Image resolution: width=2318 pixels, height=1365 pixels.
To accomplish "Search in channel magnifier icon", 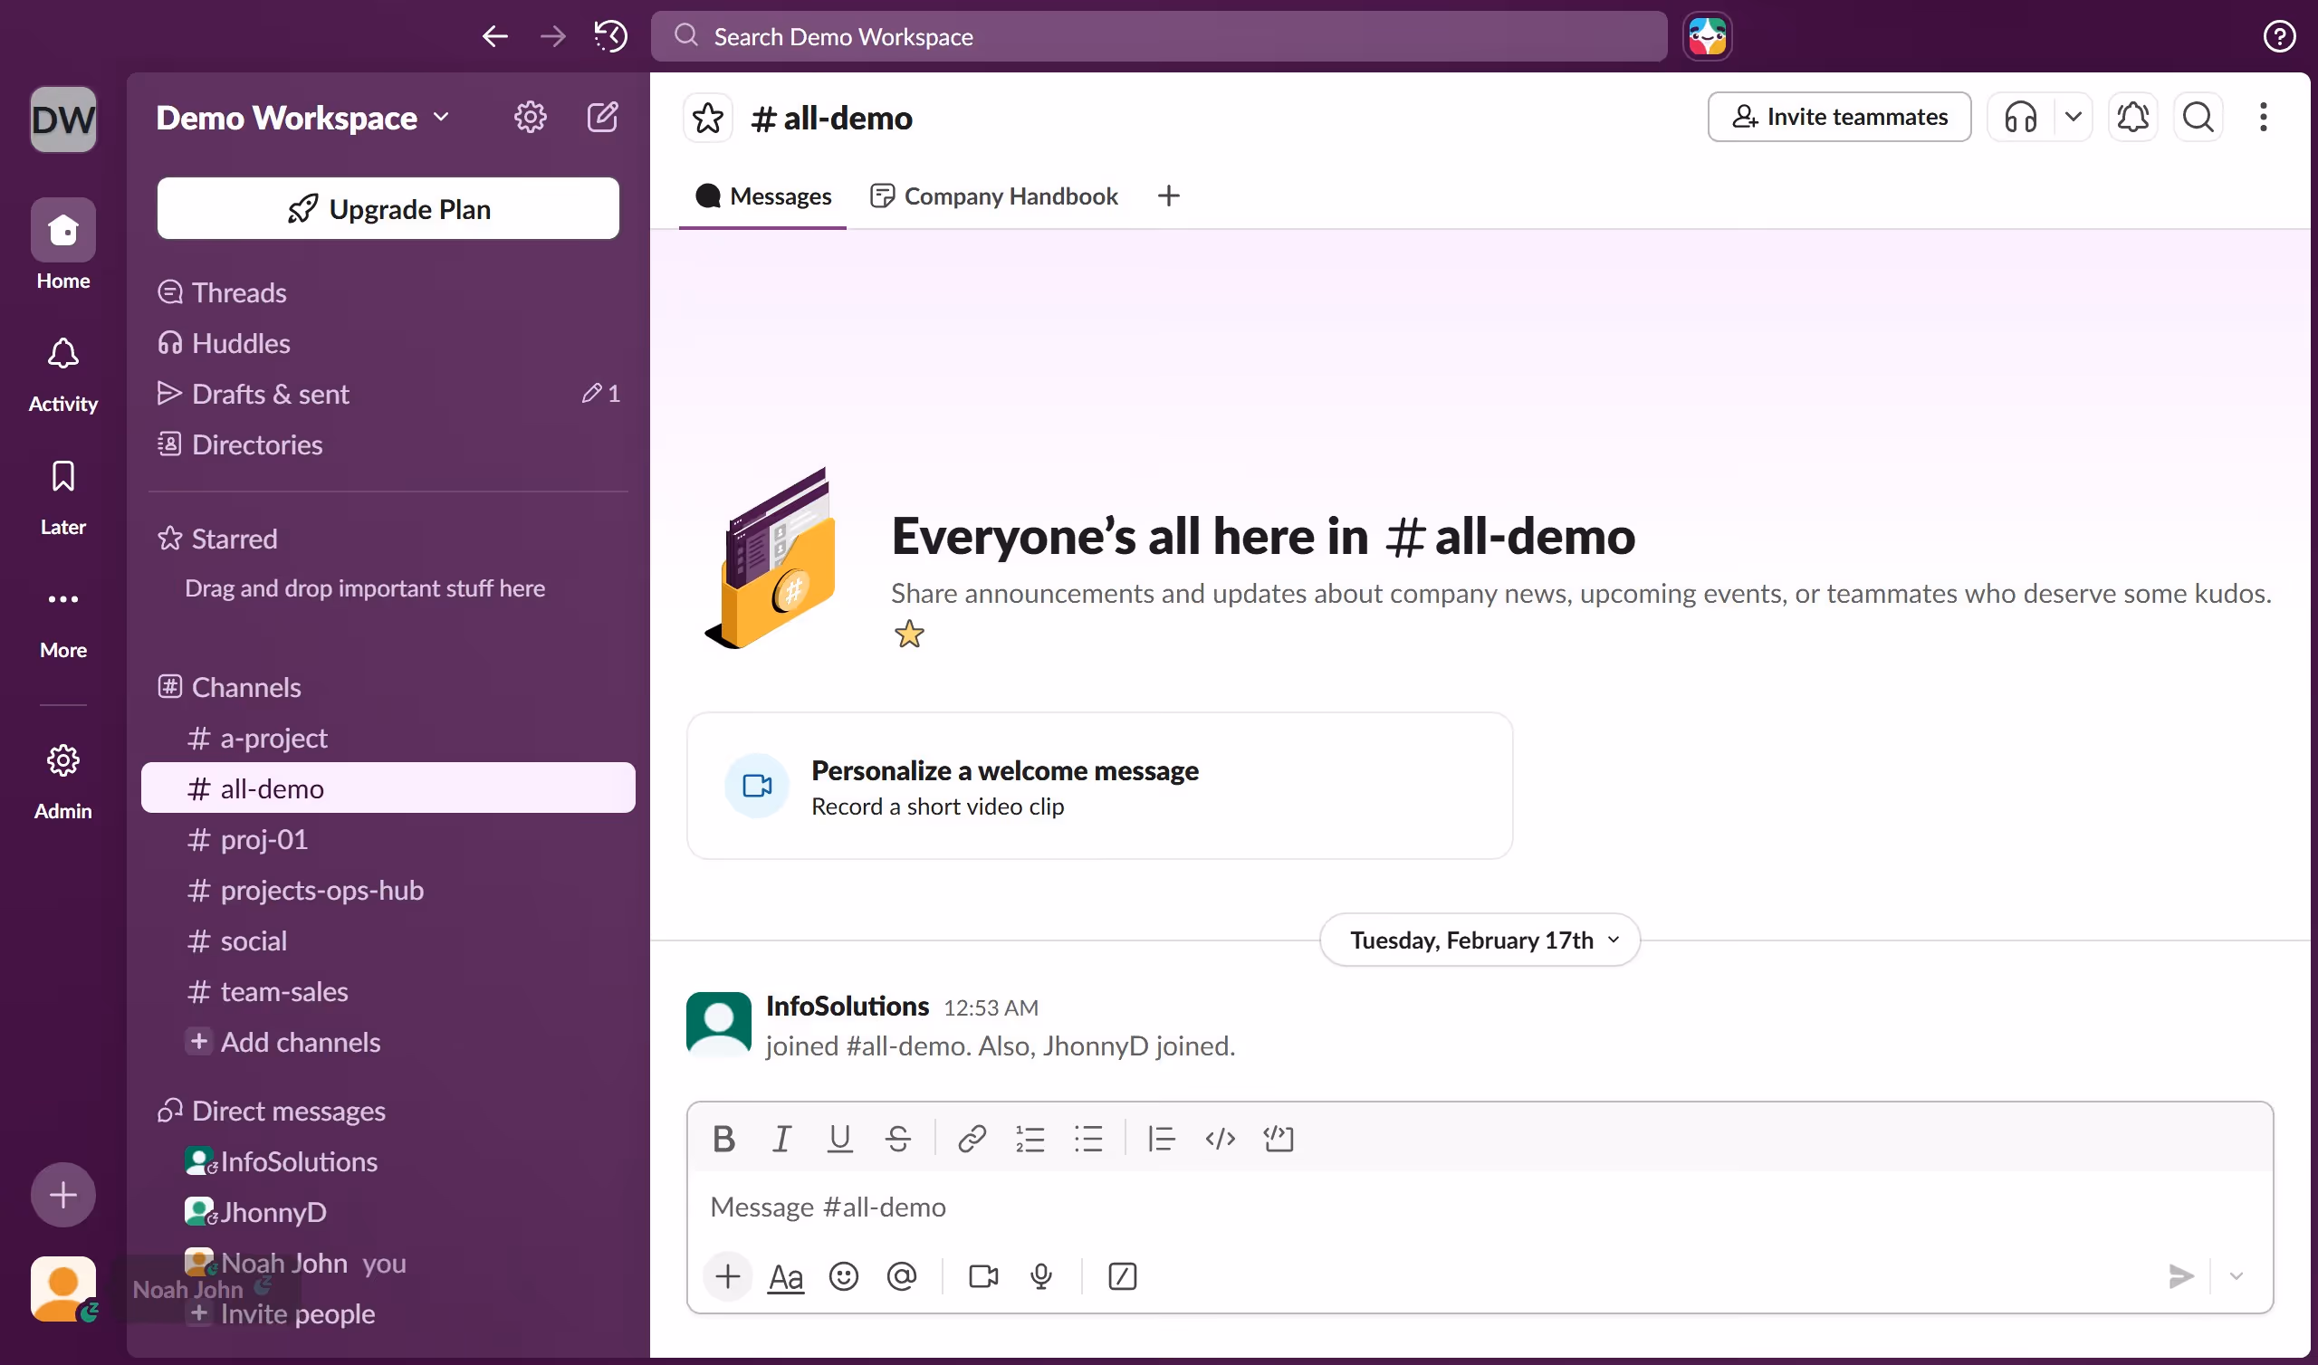I will (x=2198, y=117).
